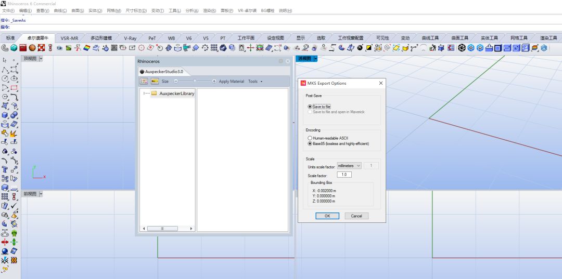Switch to the V-Ray toolbar tab
Viewport: 562px width, 279px height.
coord(130,38)
